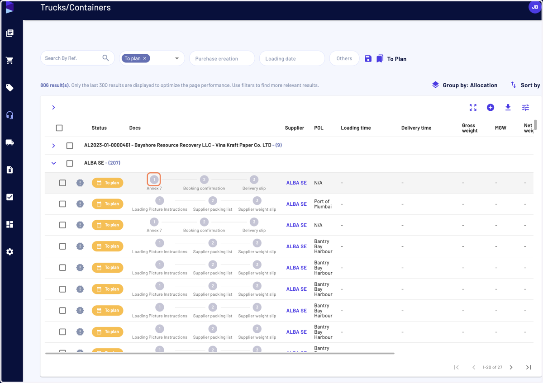Screen dimensions: 543x383
Task: Click step 1 circle above Annex 7 in first row
Action: coord(154,180)
